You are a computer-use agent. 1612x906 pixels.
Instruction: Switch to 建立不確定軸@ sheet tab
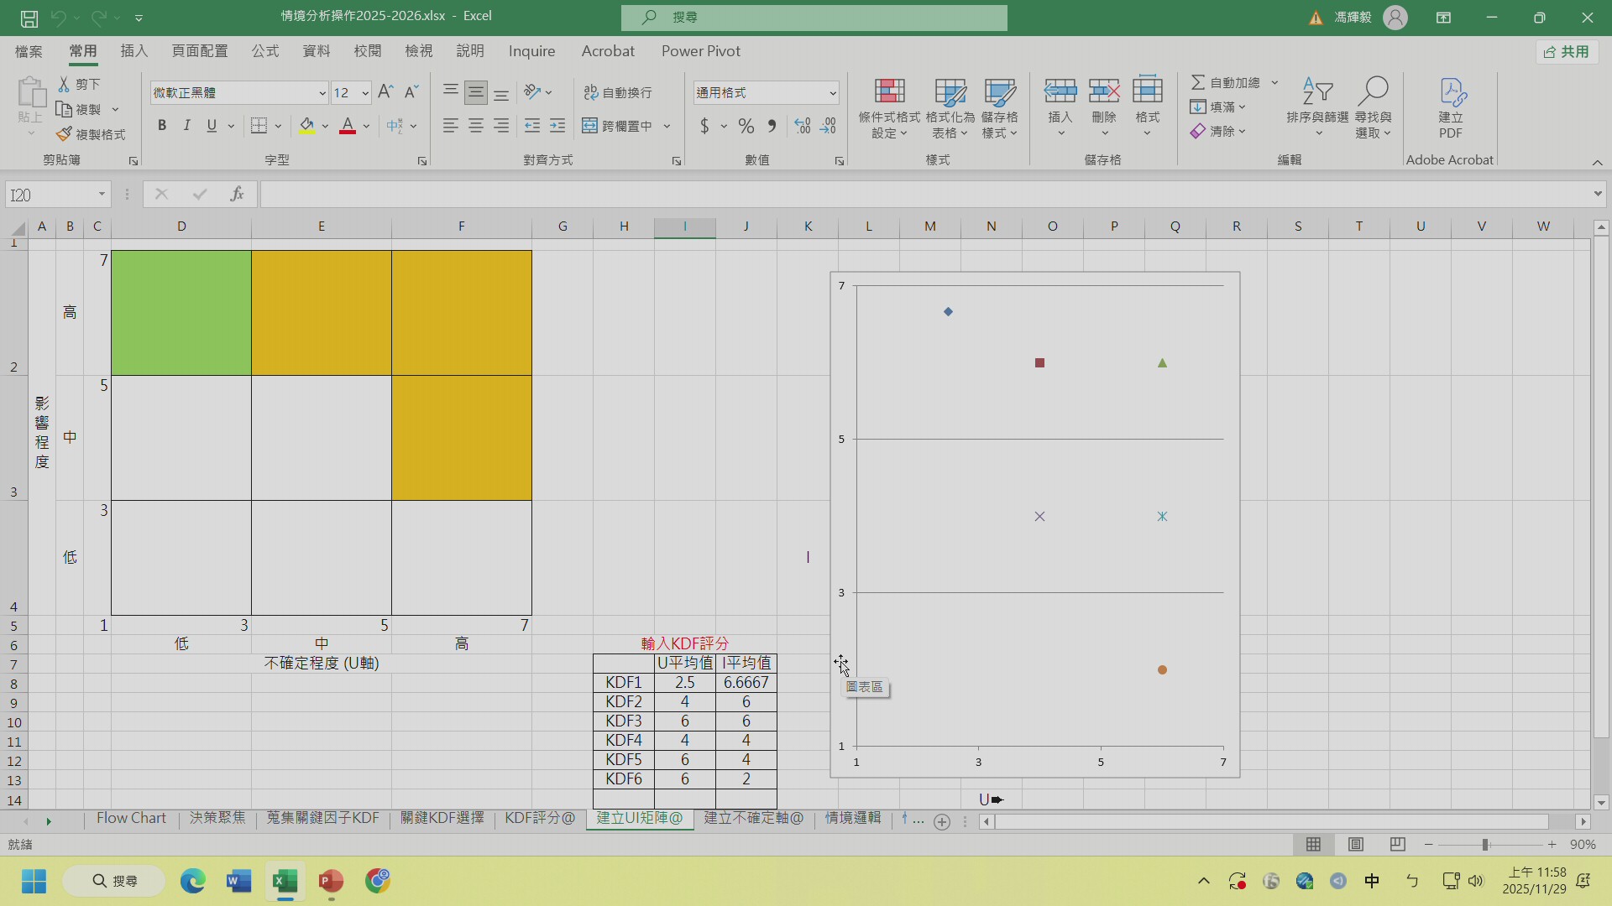coord(753,818)
